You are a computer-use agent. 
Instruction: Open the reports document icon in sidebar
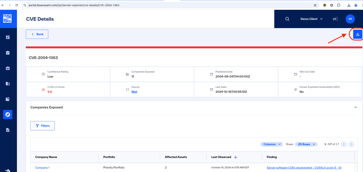coord(8,130)
